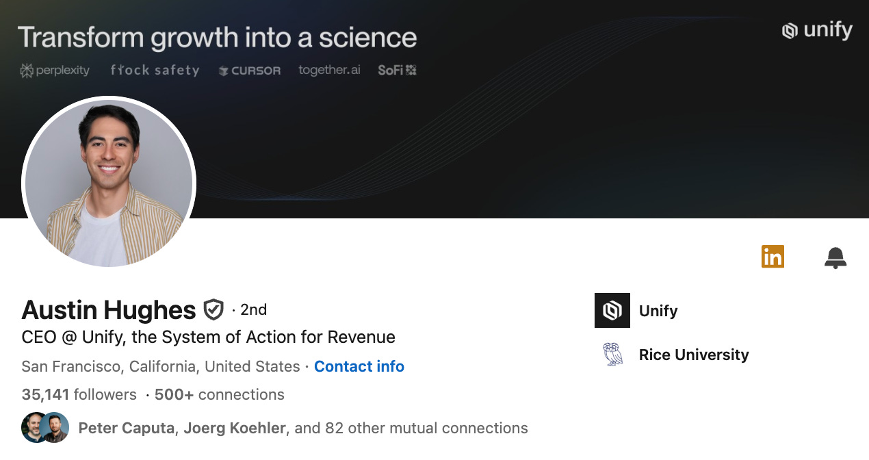
Task: Open Austin Hughes' profile photo
Action: pyautogui.click(x=109, y=183)
